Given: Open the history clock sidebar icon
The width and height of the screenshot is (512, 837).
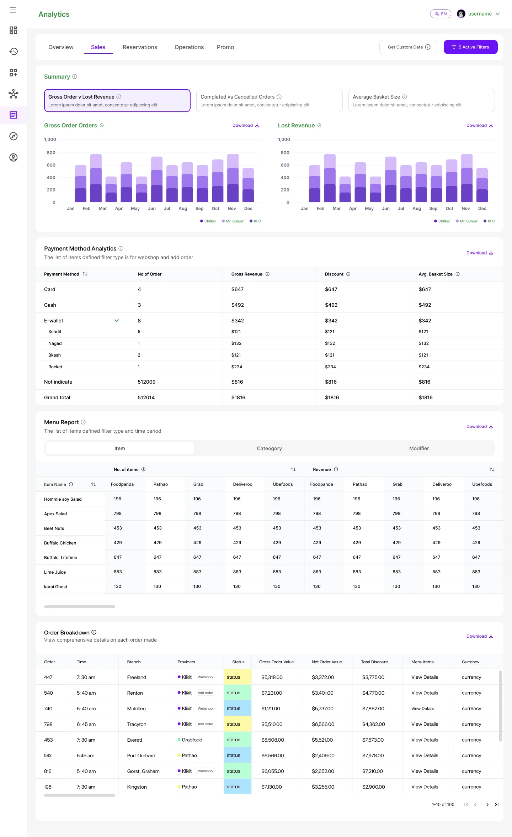Looking at the screenshot, I should tap(13, 52).
